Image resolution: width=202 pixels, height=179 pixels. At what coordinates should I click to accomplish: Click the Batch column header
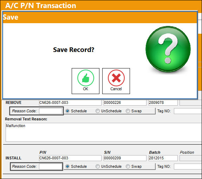coord(155,152)
